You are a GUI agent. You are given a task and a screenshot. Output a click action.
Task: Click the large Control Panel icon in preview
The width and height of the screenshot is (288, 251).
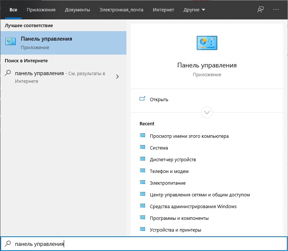coord(207,43)
